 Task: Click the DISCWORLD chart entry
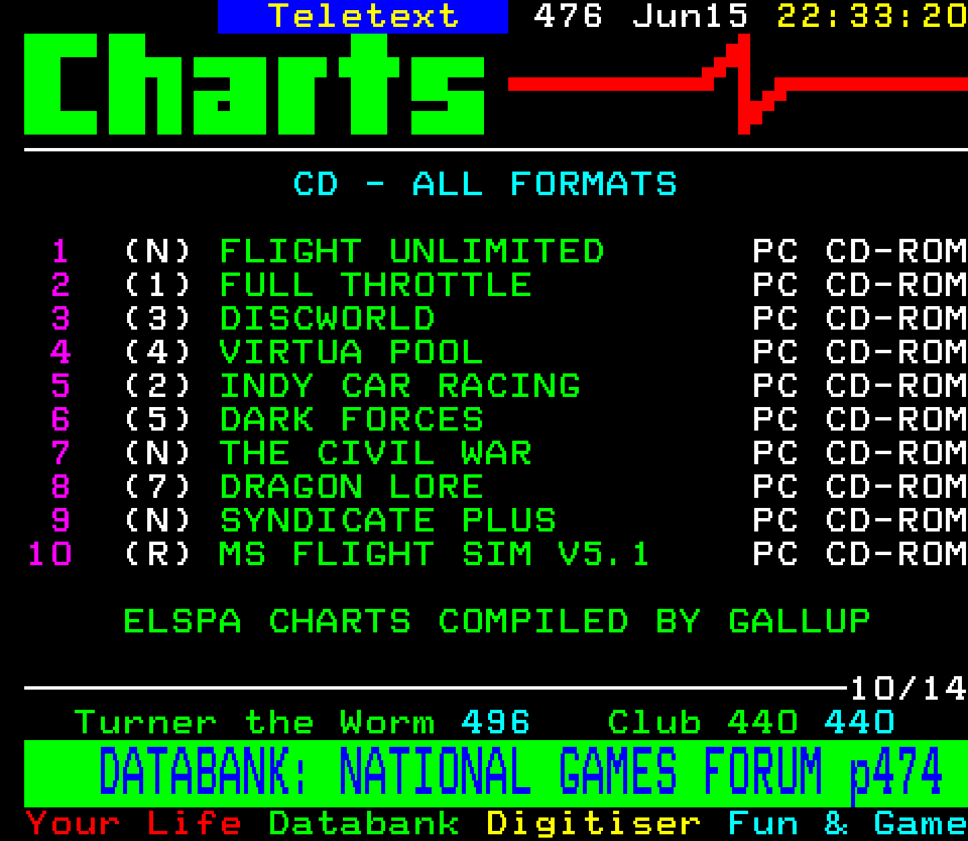coord(327,319)
